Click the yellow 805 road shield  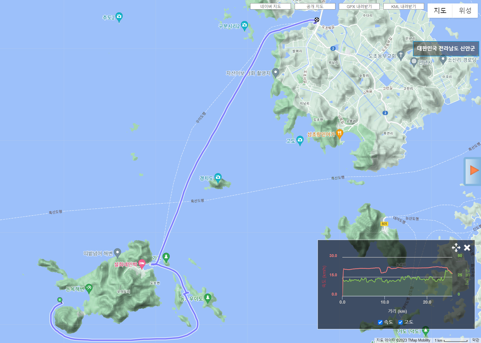[x=384, y=224]
